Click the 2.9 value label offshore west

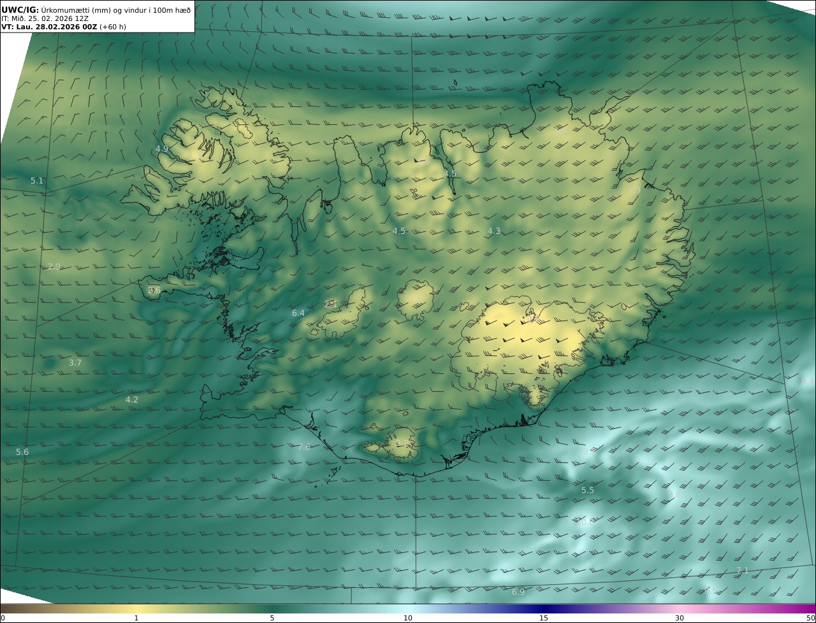(x=54, y=266)
